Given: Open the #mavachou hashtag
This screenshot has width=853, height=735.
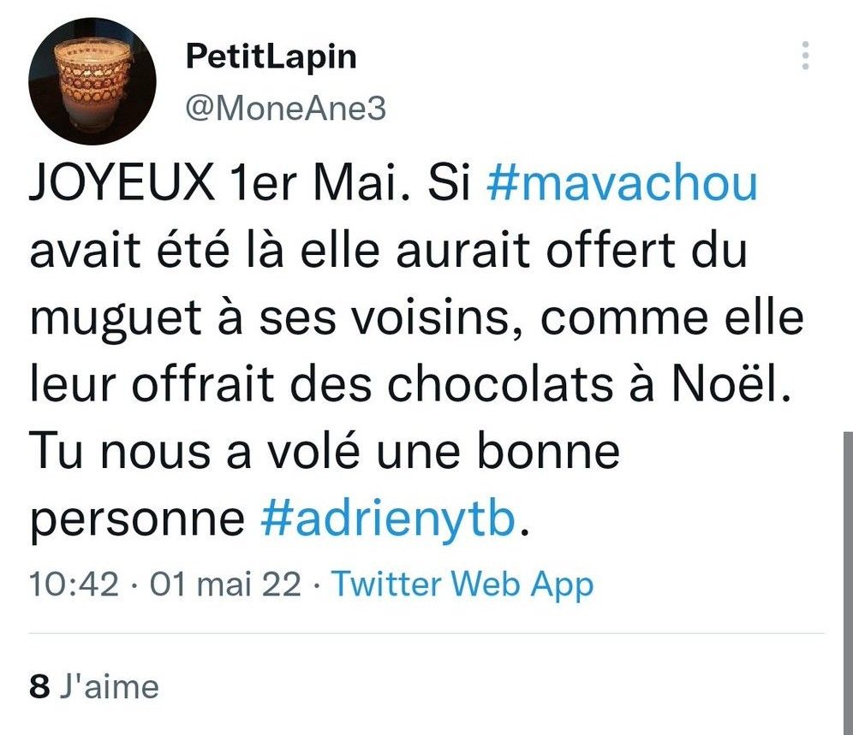Looking at the screenshot, I should 622,186.
